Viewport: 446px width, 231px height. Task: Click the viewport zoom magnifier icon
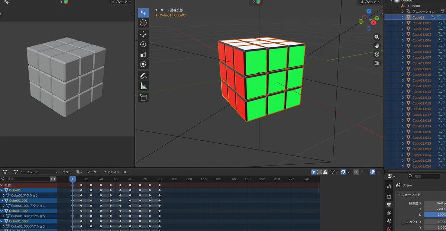pyautogui.click(x=377, y=37)
